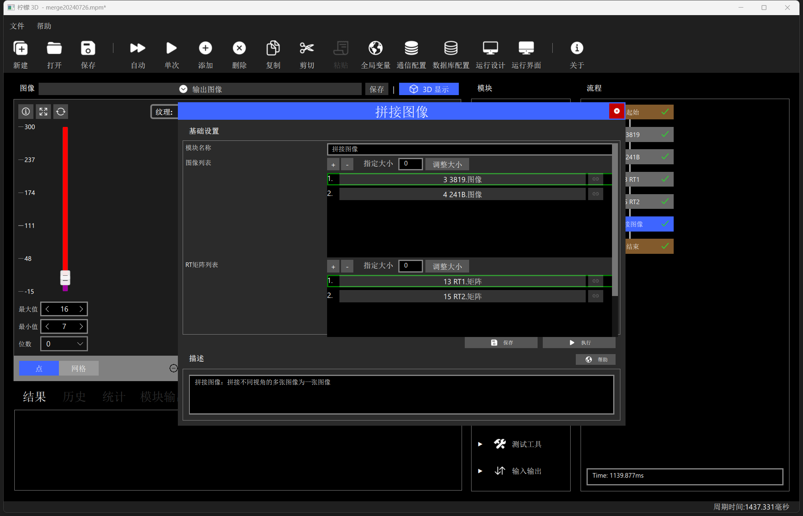Screen dimensions: 803x516
Task: Click the refresh icon in image panel
Action: pos(61,112)
